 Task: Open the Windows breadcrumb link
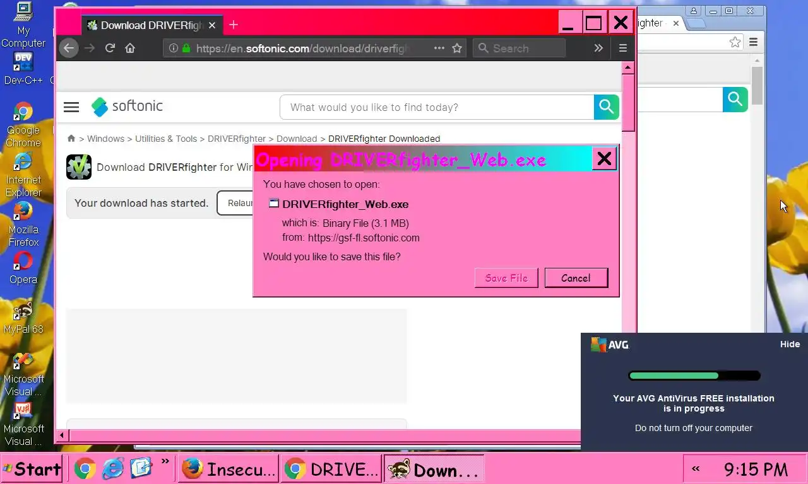coord(105,139)
